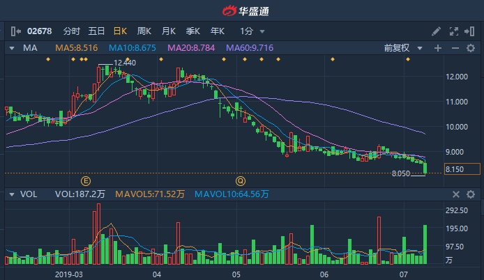Click the fullscreen expand chart icon

[454, 31]
